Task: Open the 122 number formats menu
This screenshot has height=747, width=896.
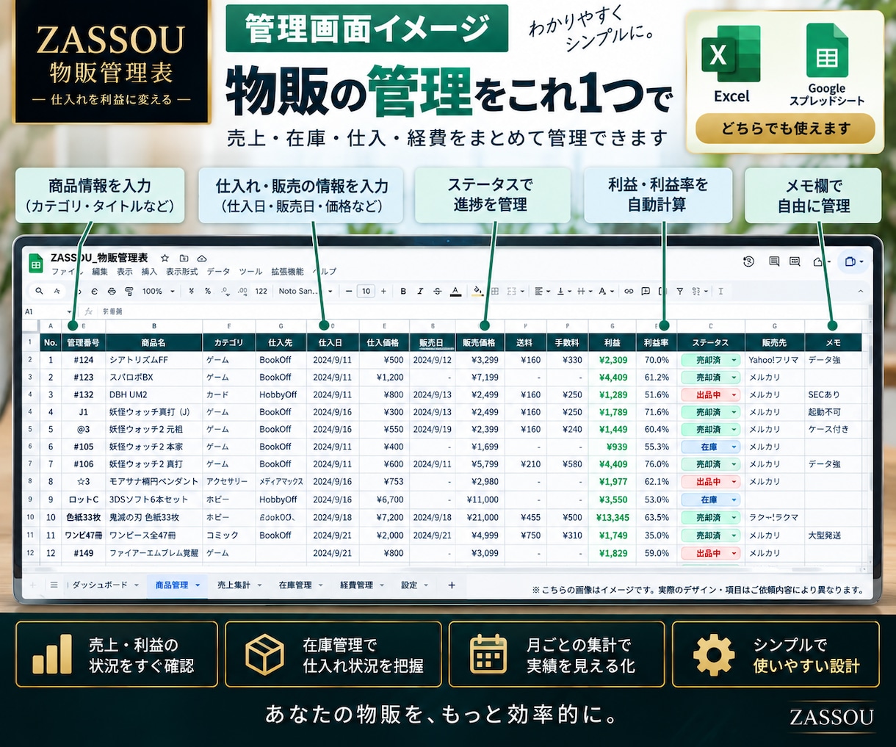Action: coord(261,291)
